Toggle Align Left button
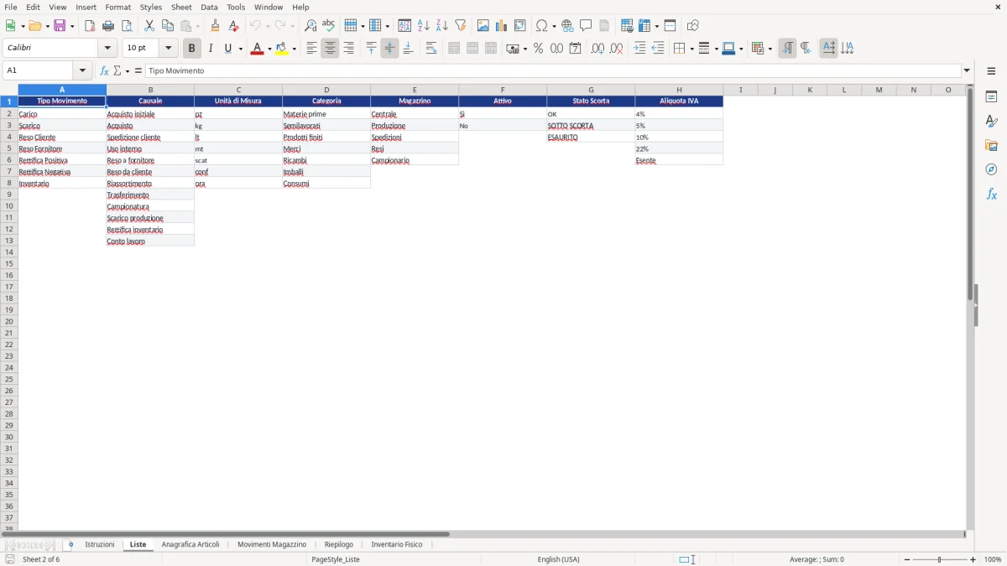This screenshot has width=1007, height=566. pos(311,49)
